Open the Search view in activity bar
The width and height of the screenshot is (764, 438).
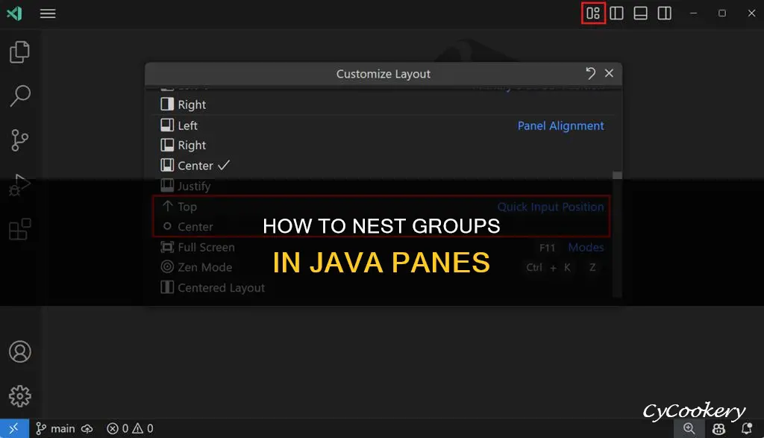20,96
